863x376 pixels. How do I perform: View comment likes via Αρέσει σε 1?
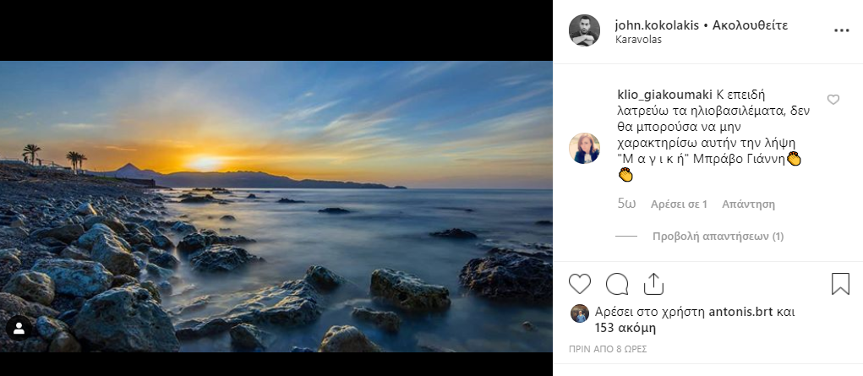pyautogui.click(x=679, y=204)
